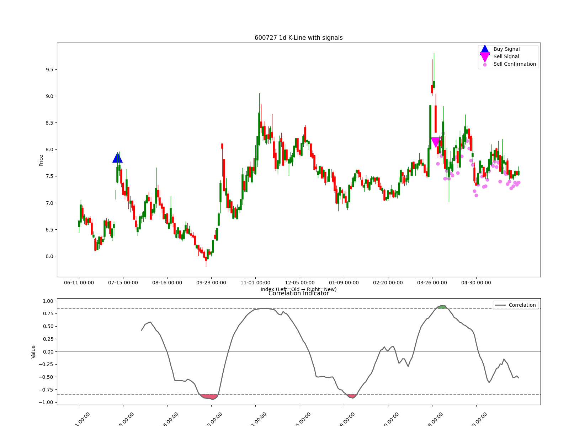The width and height of the screenshot is (569, 426).
Task: Click the title '600727 1d K-Line with signals'
Action: 299,38
